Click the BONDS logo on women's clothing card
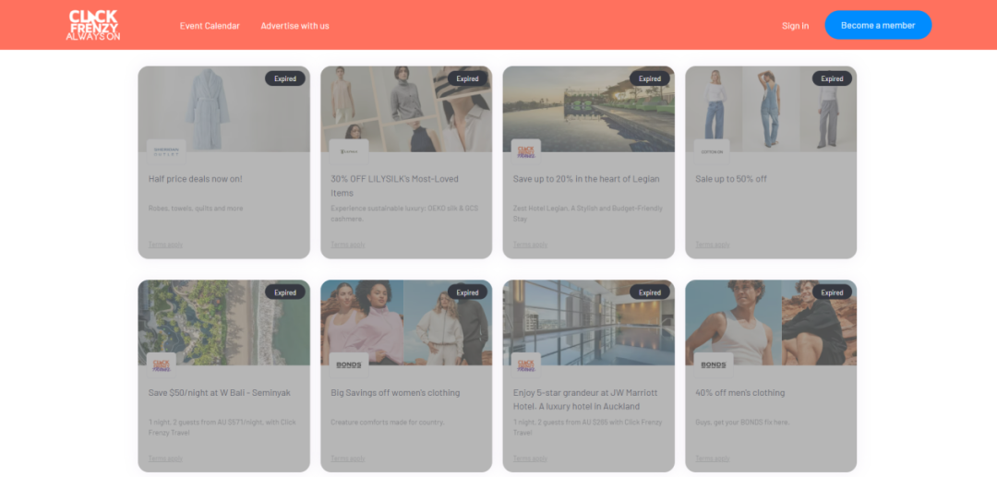The width and height of the screenshot is (997, 477). point(349,364)
